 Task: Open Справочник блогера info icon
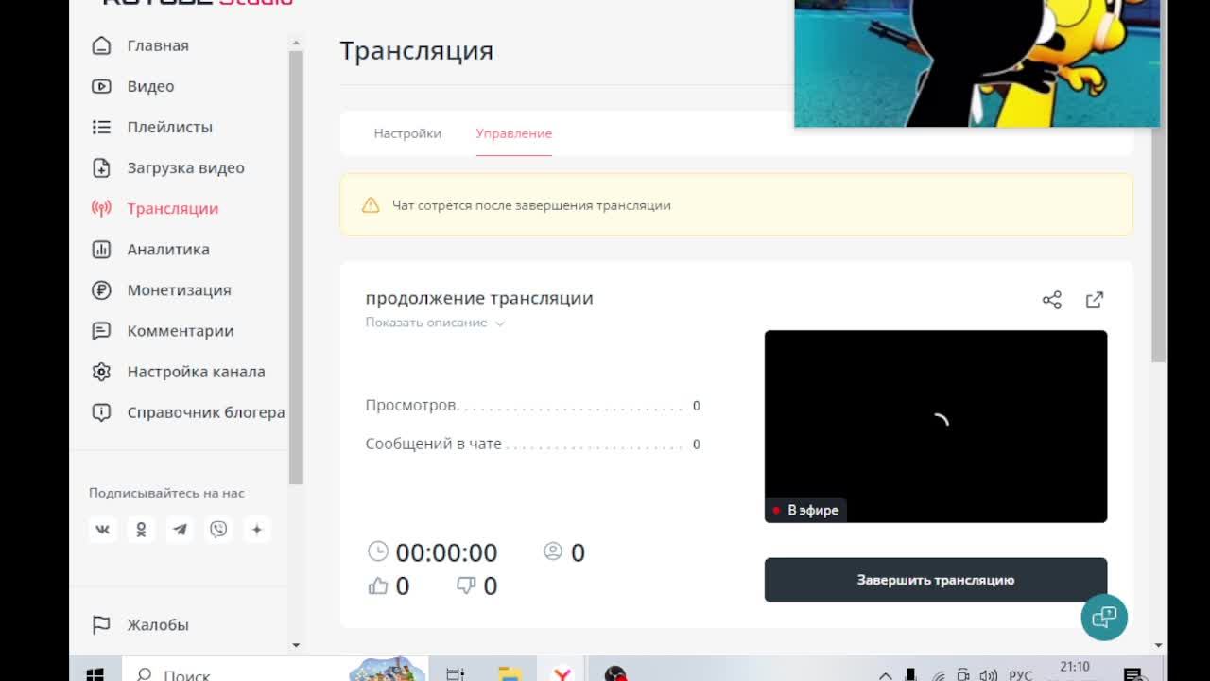click(101, 412)
